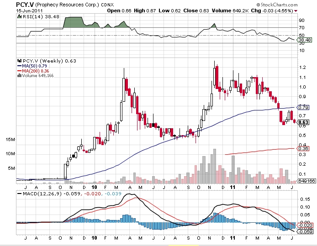The width and height of the screenshot is (317, 246).
Task: Click the Low 0.62 value
Action: (x=169, y=10)
